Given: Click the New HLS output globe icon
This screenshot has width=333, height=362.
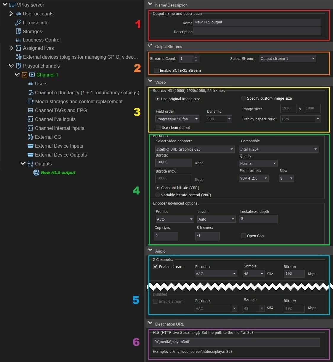Looking at the screenshot, I should [x=36, y=173].
